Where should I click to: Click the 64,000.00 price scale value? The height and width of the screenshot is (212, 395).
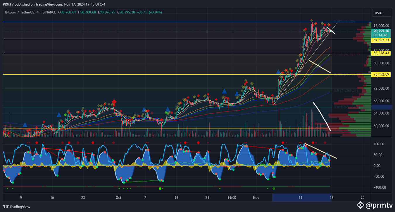click(x=381, y=113)
